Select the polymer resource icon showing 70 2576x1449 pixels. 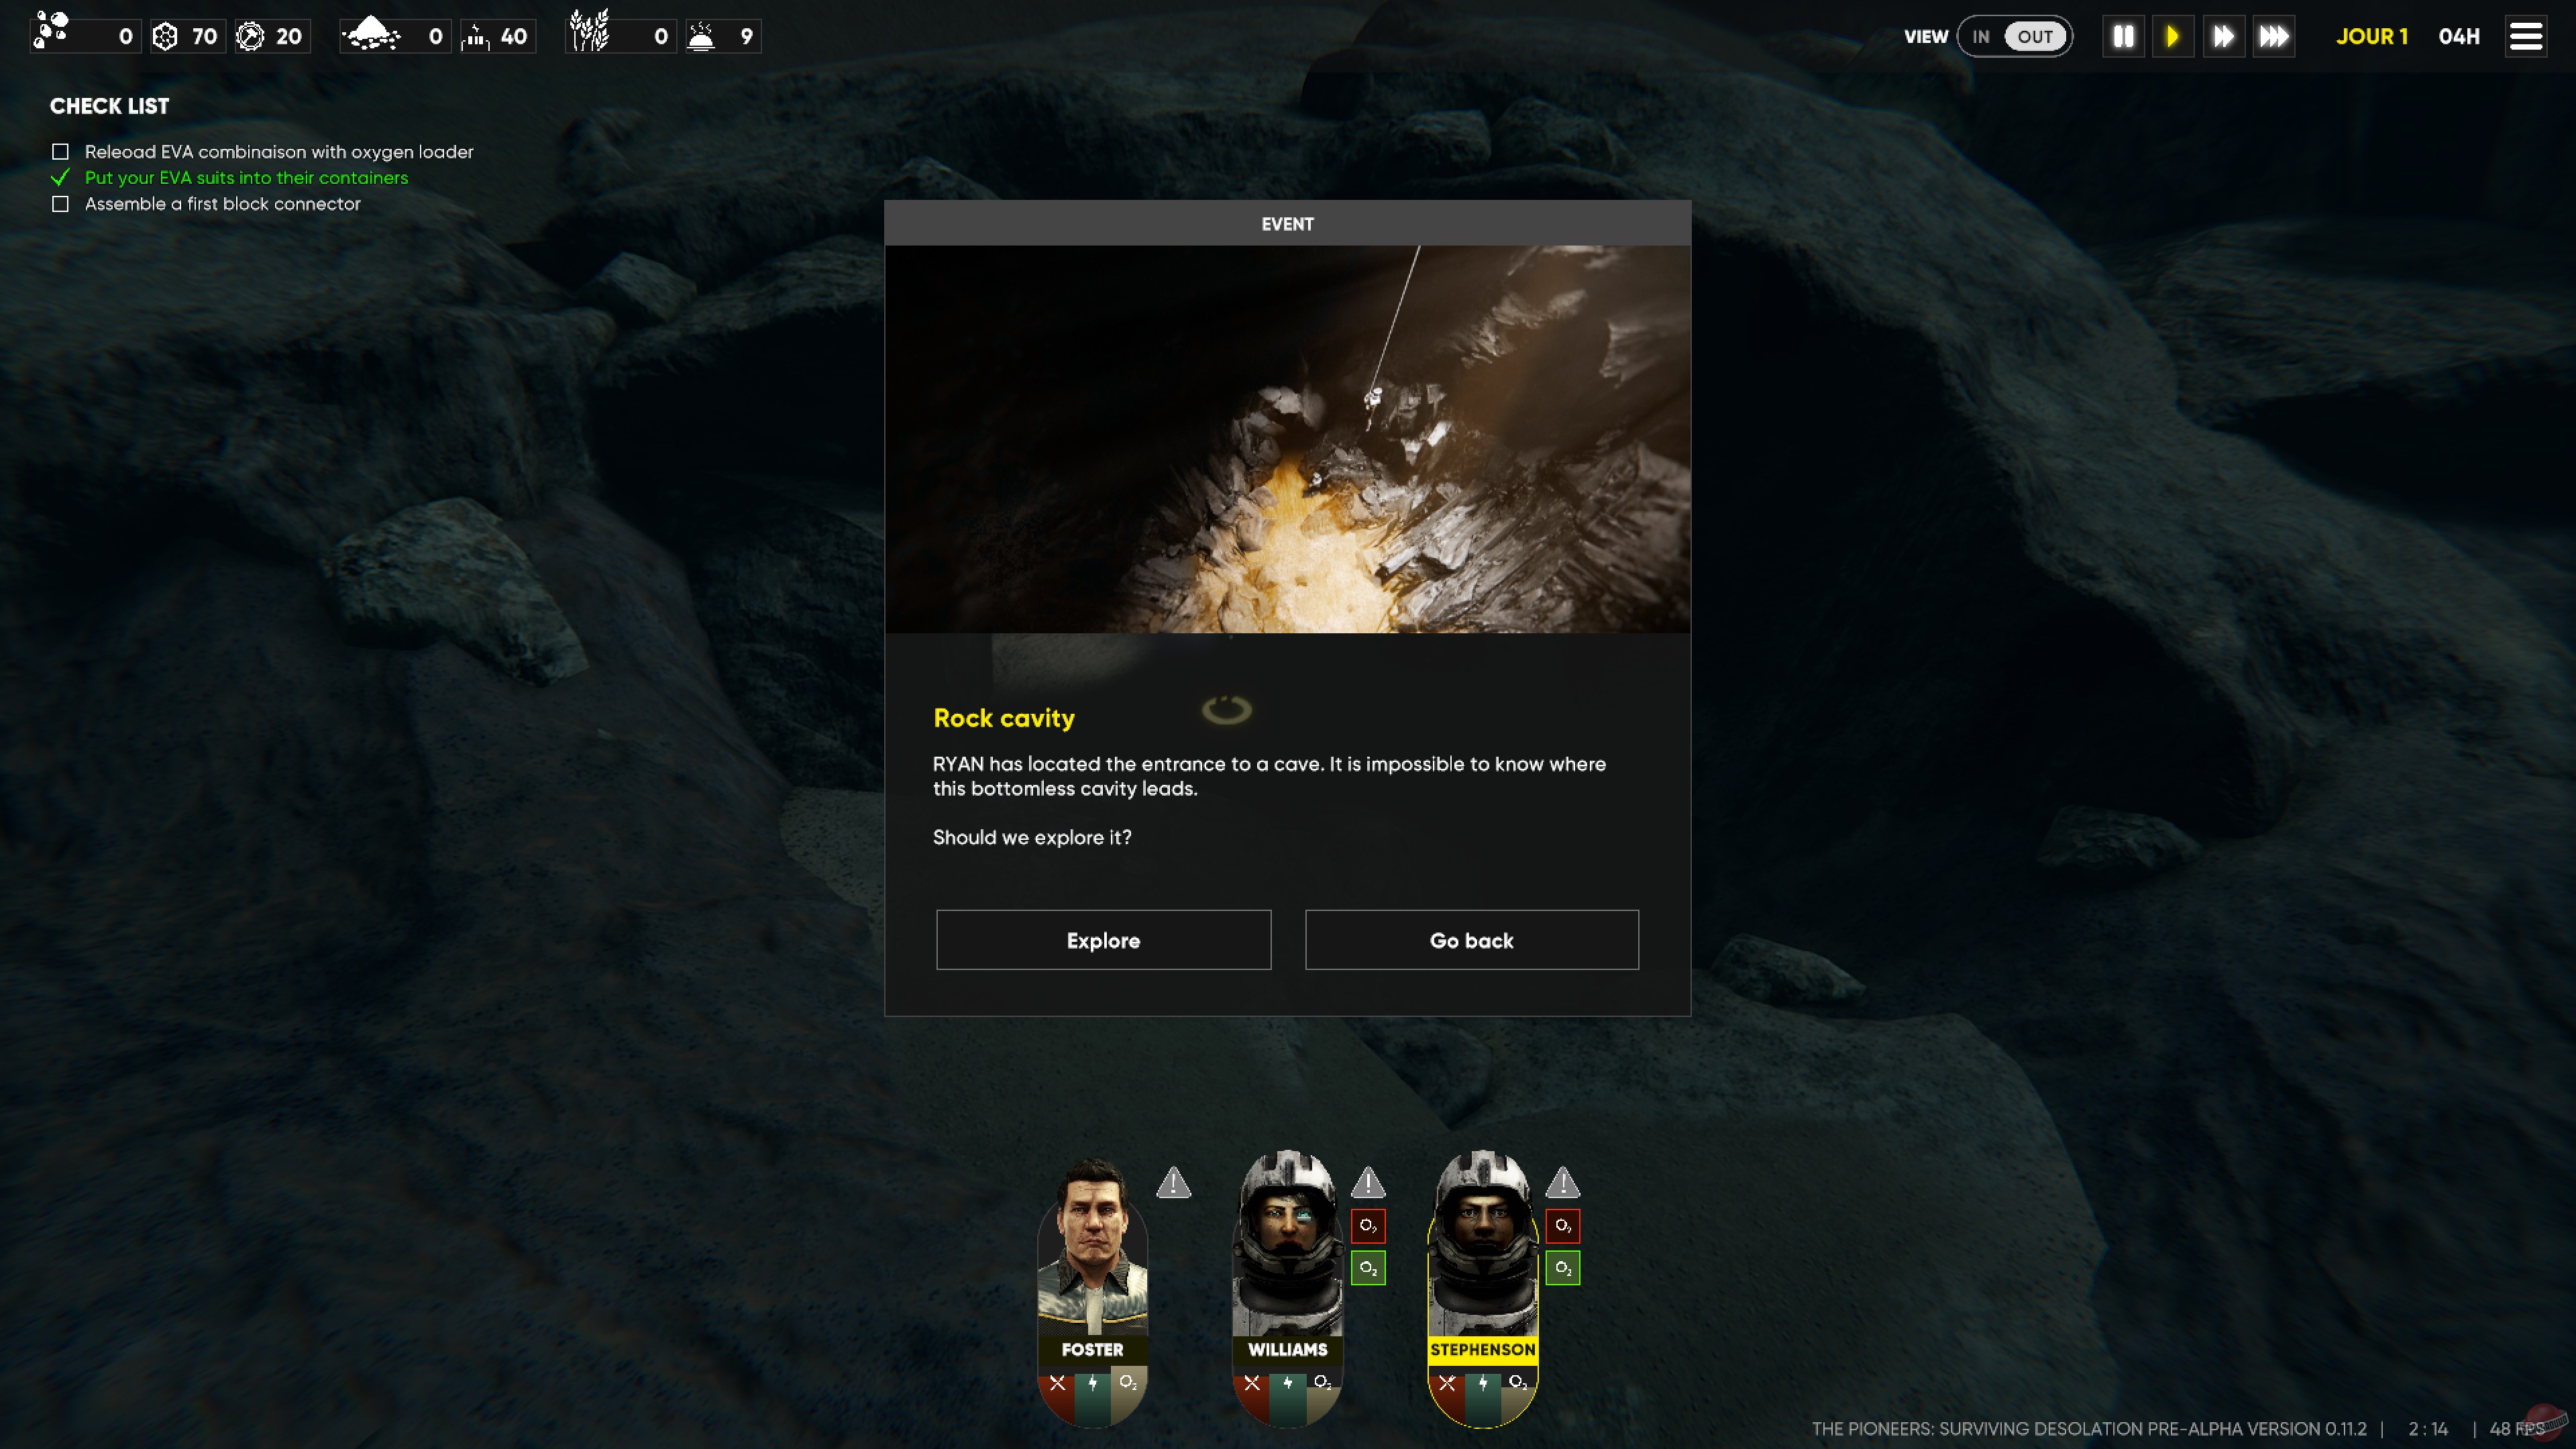(167, 35)
